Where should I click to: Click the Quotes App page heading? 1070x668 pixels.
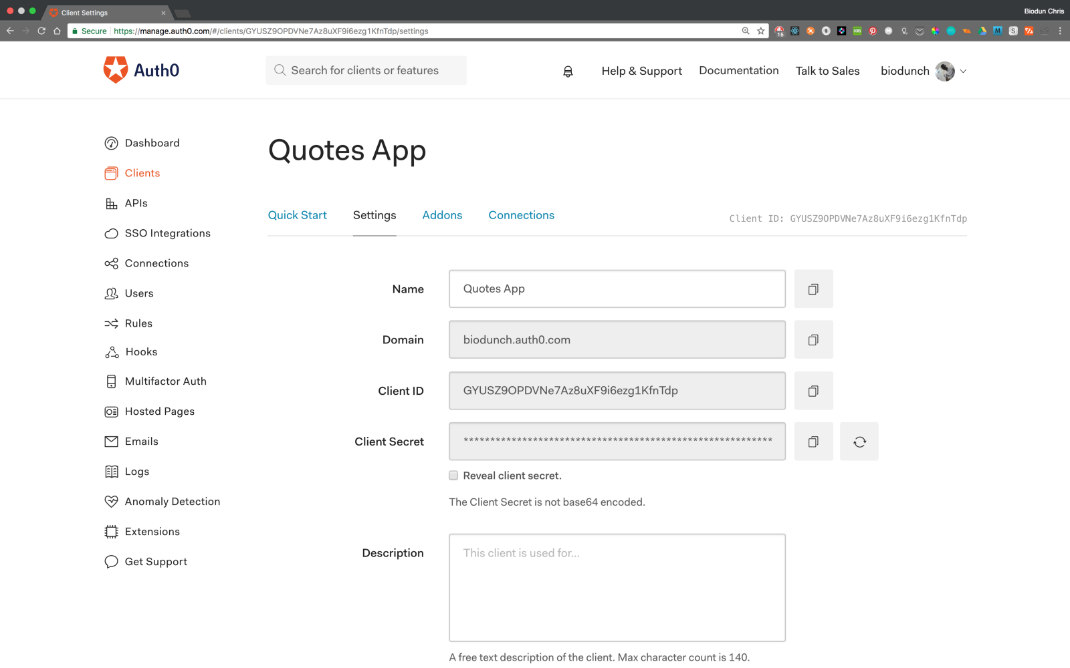(x=347, y=152)
